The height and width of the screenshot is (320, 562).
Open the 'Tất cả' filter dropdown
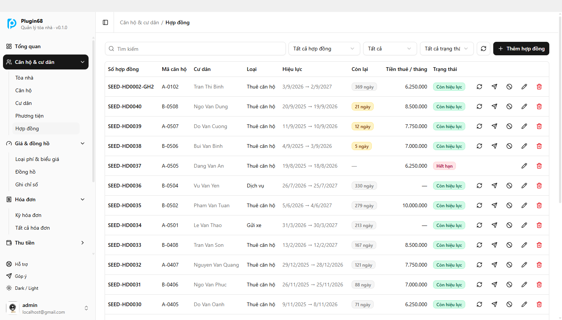tap(390, 49)
